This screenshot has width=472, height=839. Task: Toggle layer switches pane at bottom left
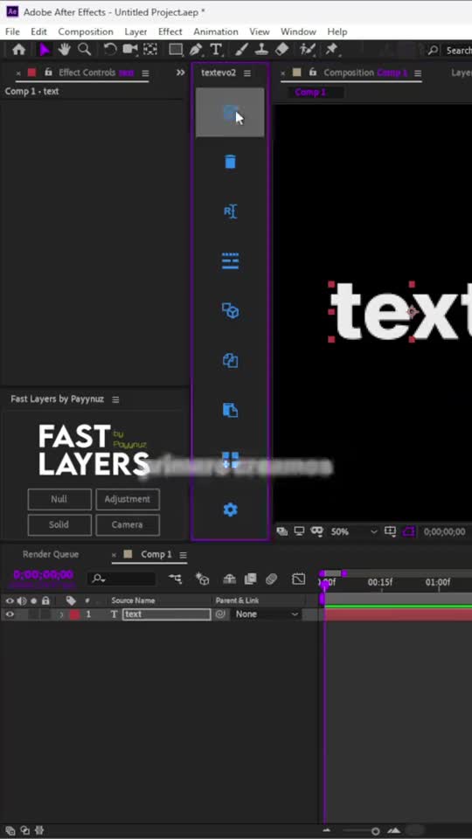point(10,830)
